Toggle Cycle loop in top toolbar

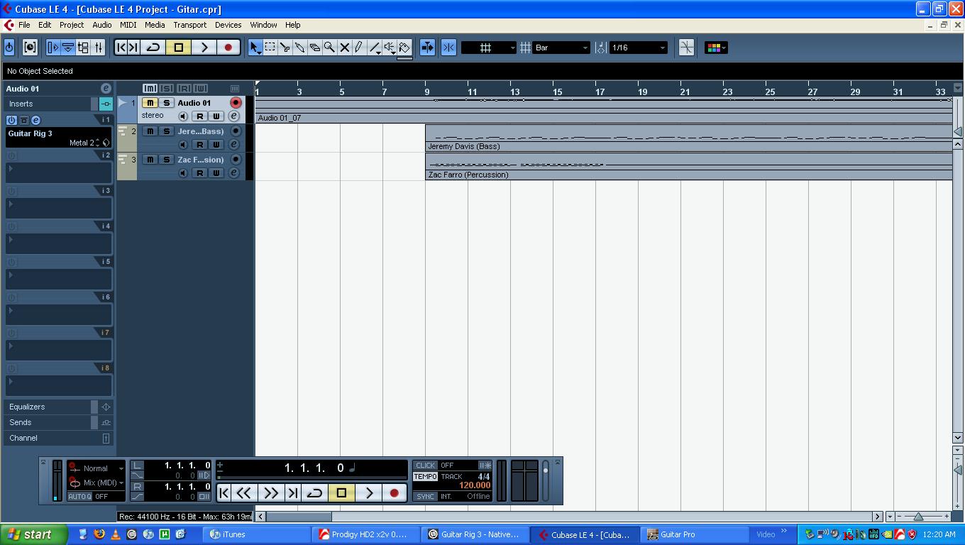[153, 48]
